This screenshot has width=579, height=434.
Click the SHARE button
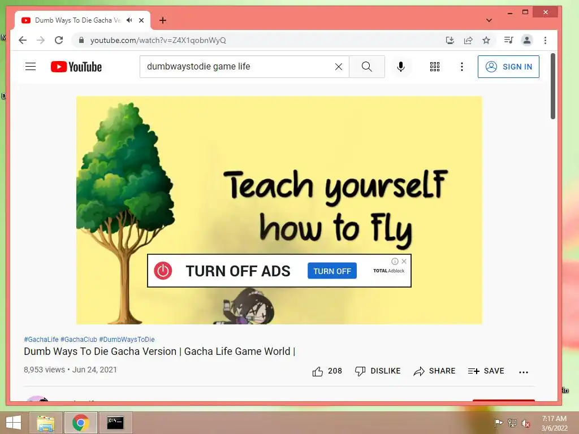pyautogui.click(x=434, y=371)
